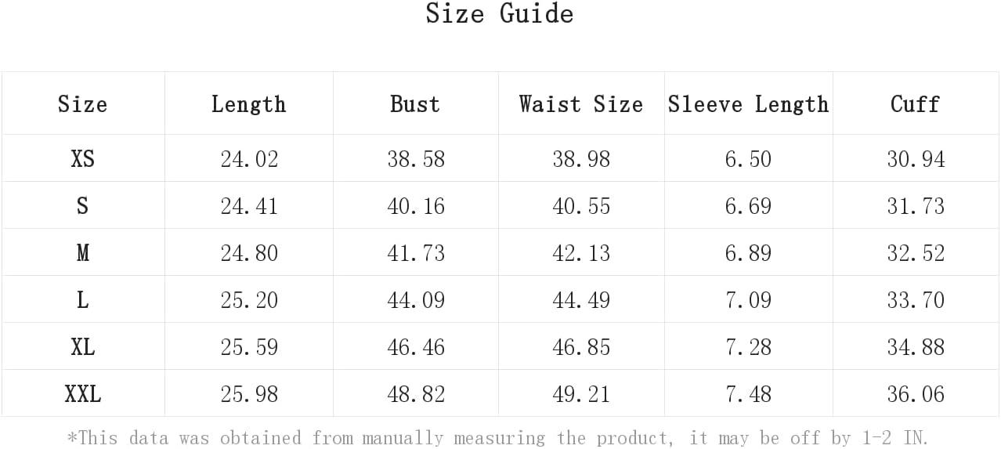Viewport: 1001px width, 449px height.
Task: Select the XL sleeve length 7.28
Action: (x=748, y=347)
